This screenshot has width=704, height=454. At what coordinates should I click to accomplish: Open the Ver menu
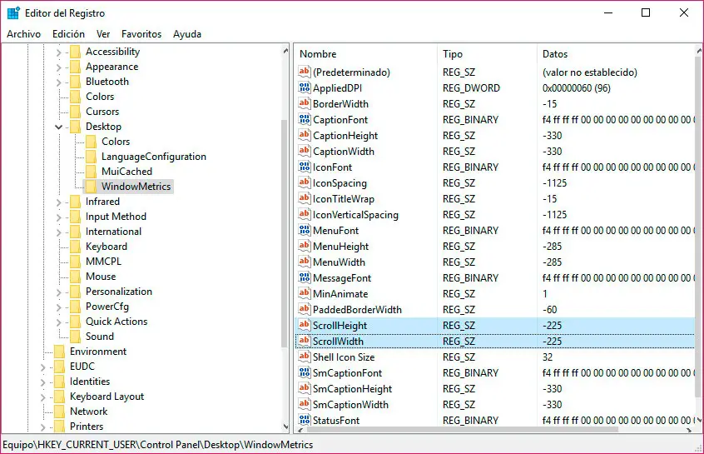(103, 34)
